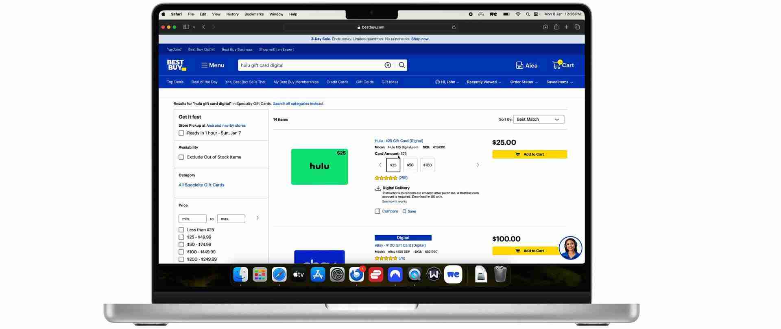Expand the Recently Viewed menu
Image resolution: width=781 pixels, height=329 pixels.
tap(484, 82)
